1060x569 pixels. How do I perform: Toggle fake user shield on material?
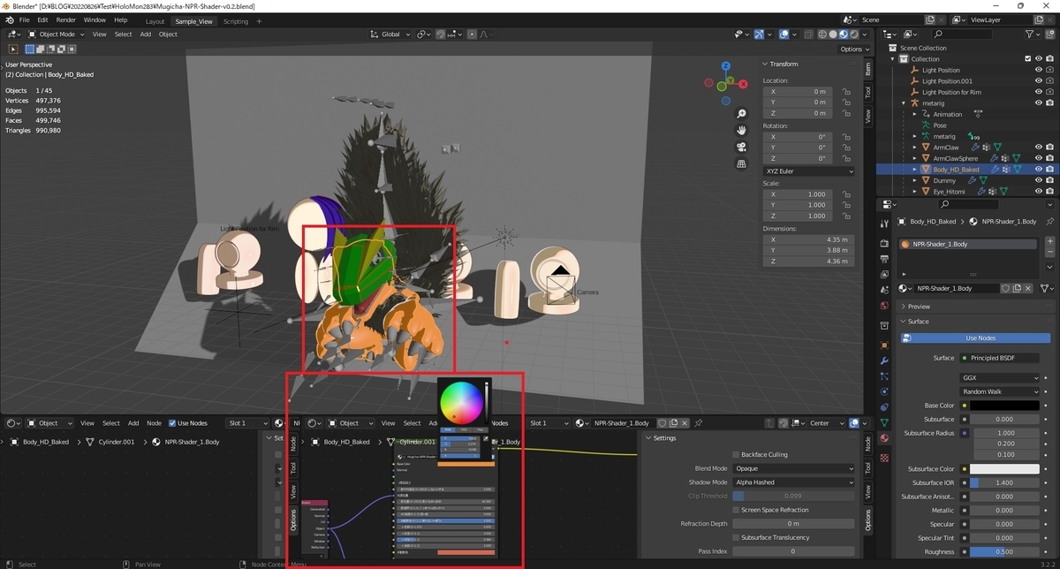click(x=1005, y=288)
